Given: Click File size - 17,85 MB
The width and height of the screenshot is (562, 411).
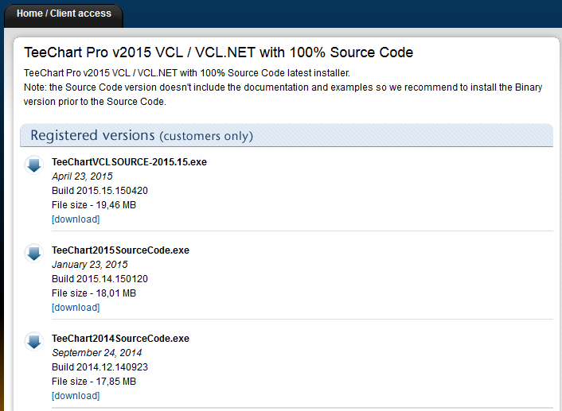Looking at the screenshot, I should click(x=94, y=382).
